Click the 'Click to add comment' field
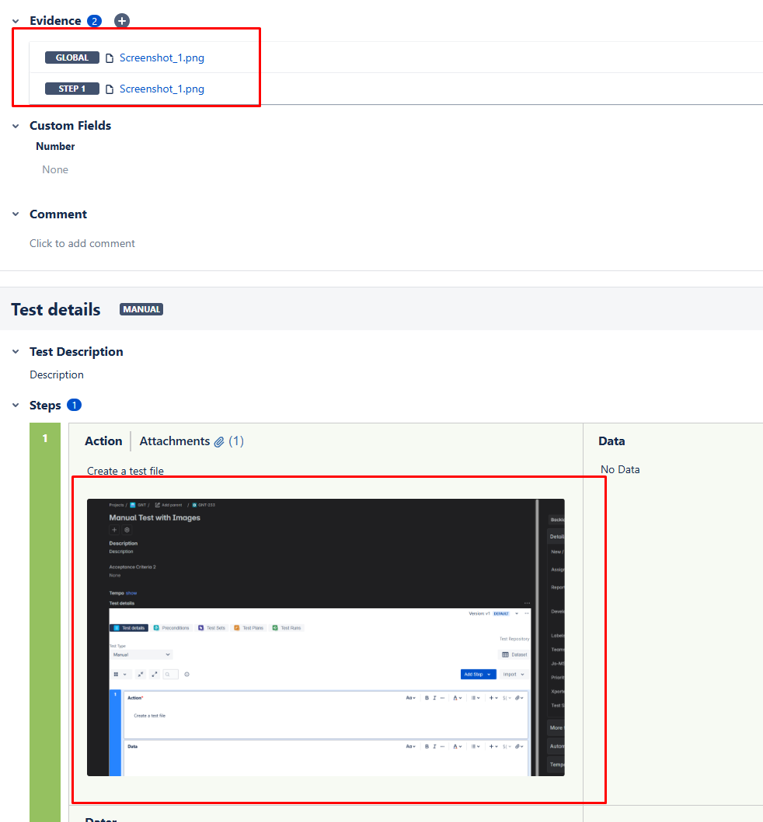The width and height of the screenshot is (763, 822). (82, 243)
